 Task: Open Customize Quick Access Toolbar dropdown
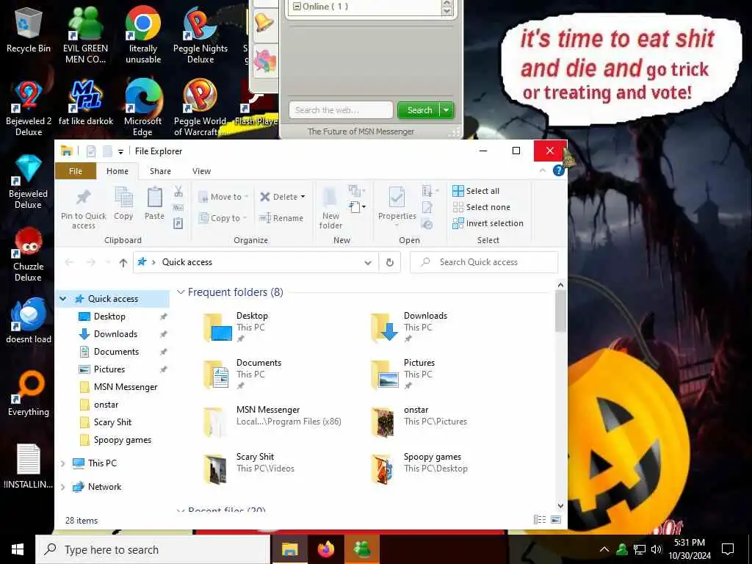(x=121, y=151)
